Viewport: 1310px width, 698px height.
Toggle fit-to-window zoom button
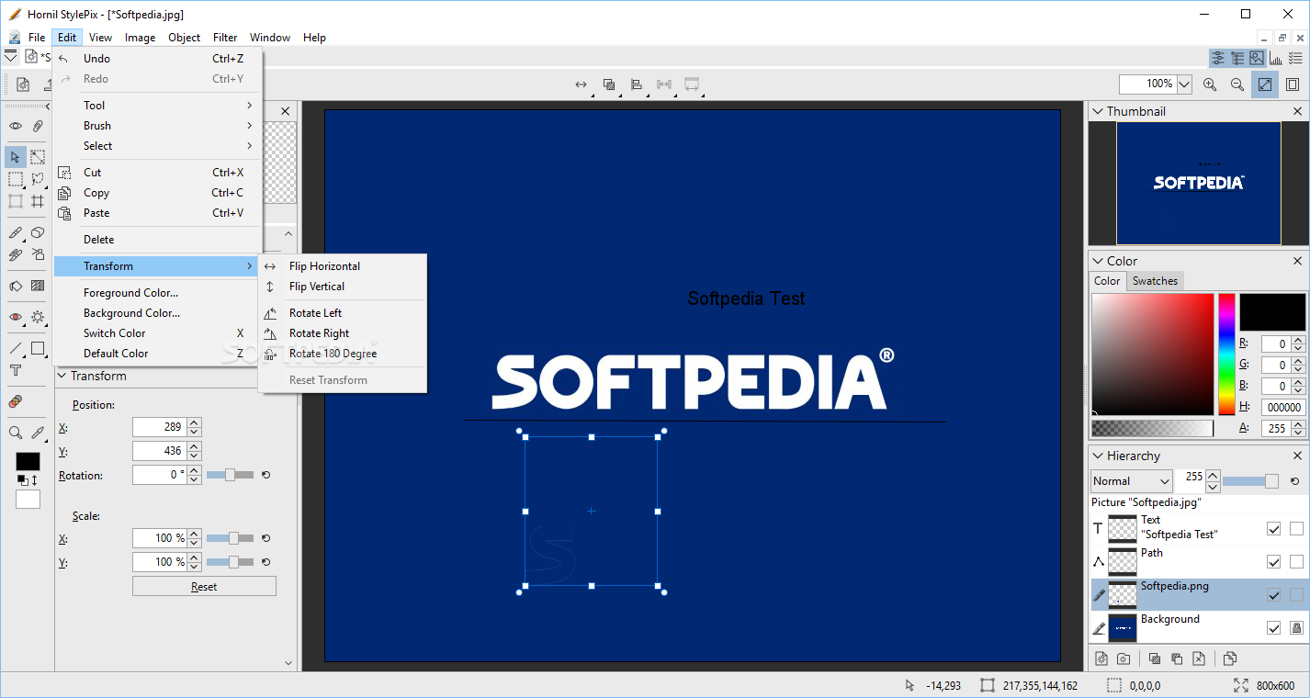tap(1265, 84)
